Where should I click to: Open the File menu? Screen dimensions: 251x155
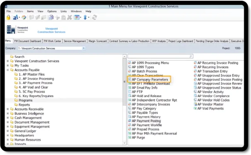[8, 11]
